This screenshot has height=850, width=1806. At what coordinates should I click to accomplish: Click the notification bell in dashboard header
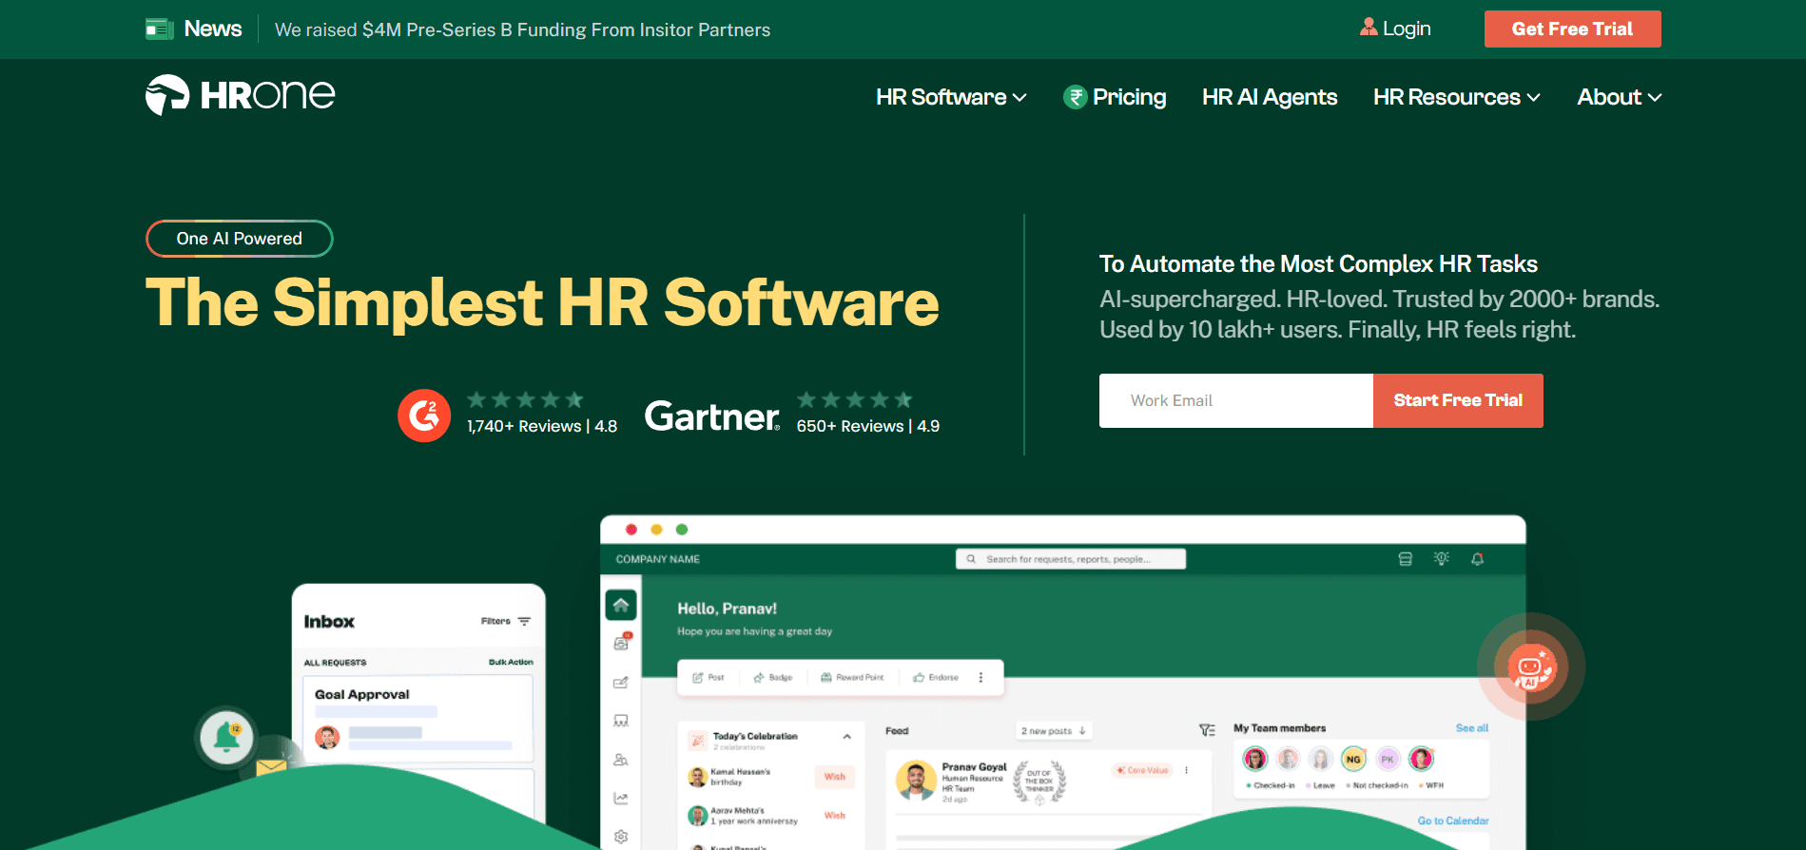click(x=1477, y=559)
